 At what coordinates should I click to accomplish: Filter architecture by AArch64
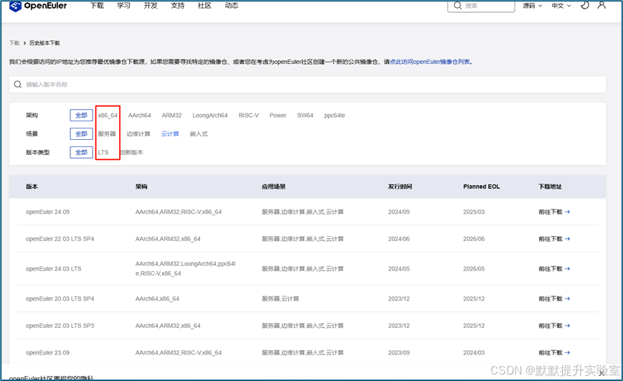coord(140,116)
